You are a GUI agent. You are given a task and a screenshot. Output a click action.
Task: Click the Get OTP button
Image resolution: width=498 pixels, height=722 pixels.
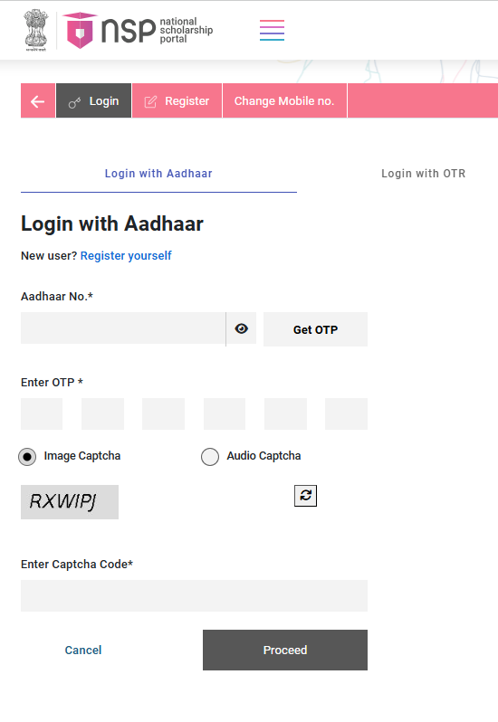pyautogui.click(x=316, y=329)
